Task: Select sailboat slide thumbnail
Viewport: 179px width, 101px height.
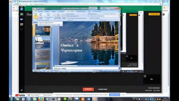Action: [x=43, y=42]
